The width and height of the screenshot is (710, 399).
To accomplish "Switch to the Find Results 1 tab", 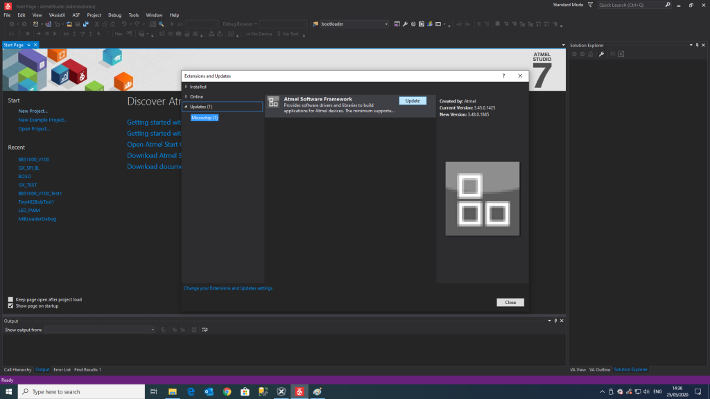I will (87, 370).
